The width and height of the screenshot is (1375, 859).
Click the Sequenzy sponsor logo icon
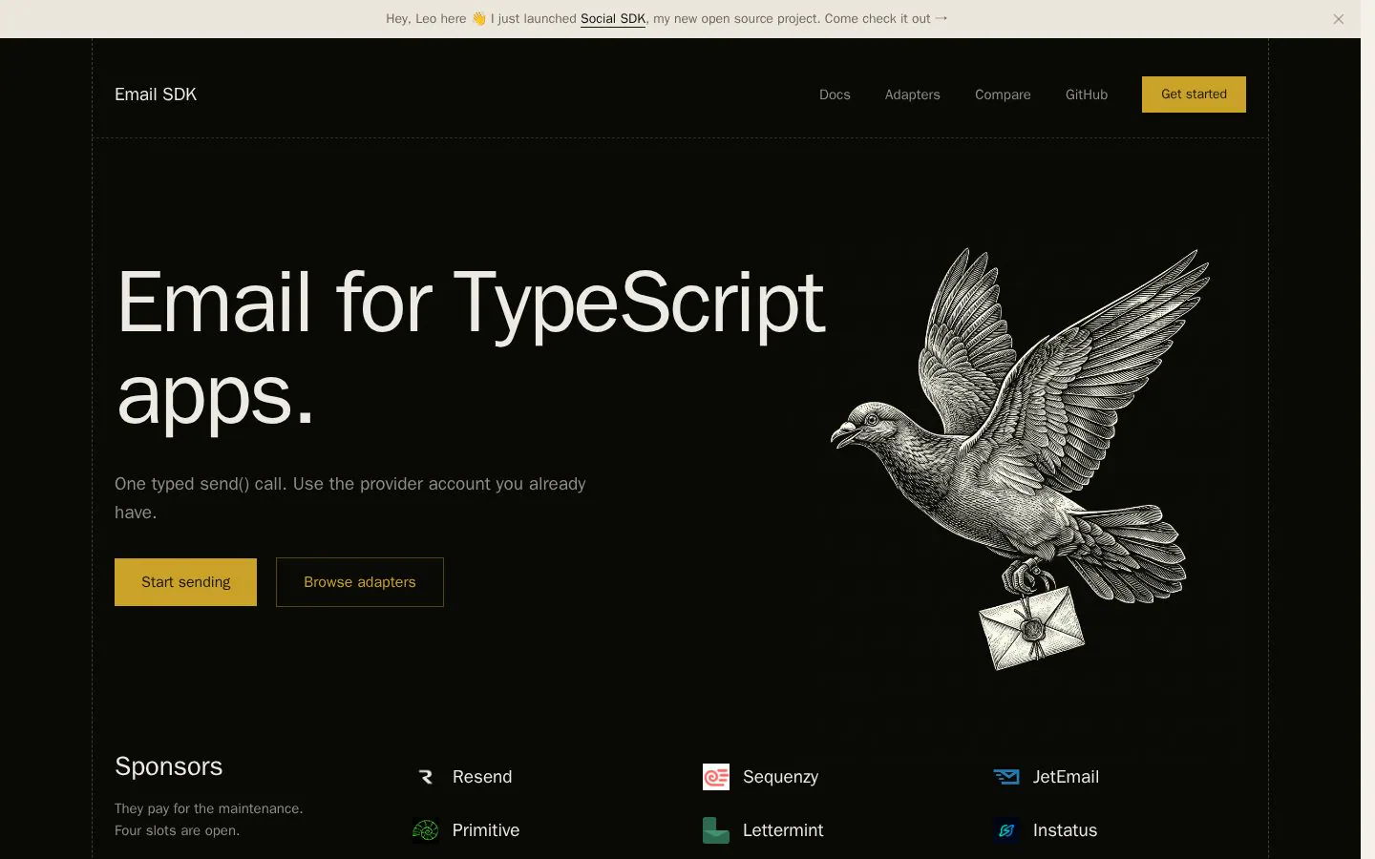click(x=716, y=777)
